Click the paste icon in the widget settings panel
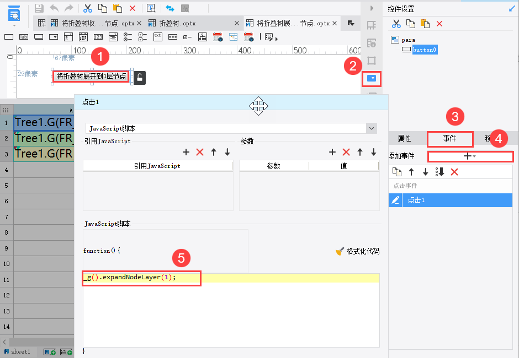 click(425, 24)
